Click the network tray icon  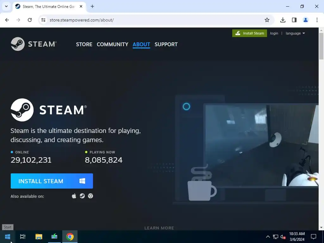point(276,237)
